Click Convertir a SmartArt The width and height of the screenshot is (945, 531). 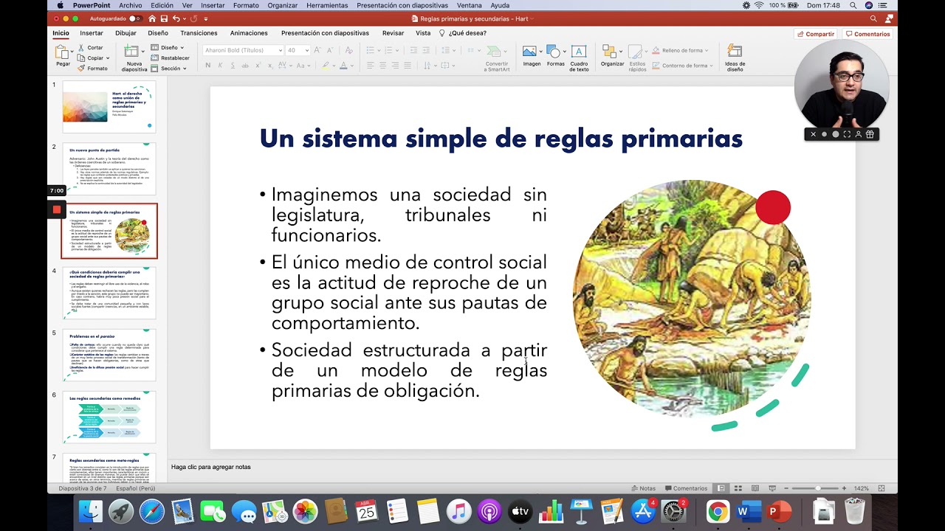pyautogui.click(x=497, y=58)
